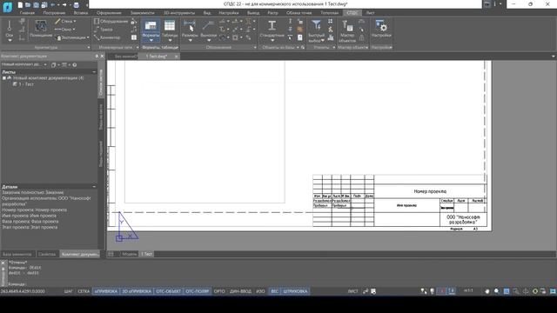Toggle ШАГ snap step mode
Screen dimensions: 557x313
(x=68, y=291)
